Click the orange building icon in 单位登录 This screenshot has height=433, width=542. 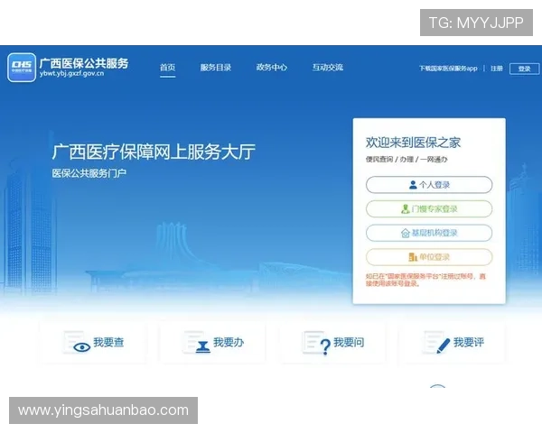pos(413,257)
